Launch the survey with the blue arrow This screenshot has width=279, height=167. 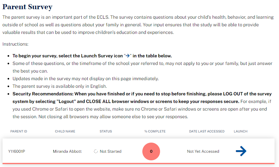[x=241, y=151]
